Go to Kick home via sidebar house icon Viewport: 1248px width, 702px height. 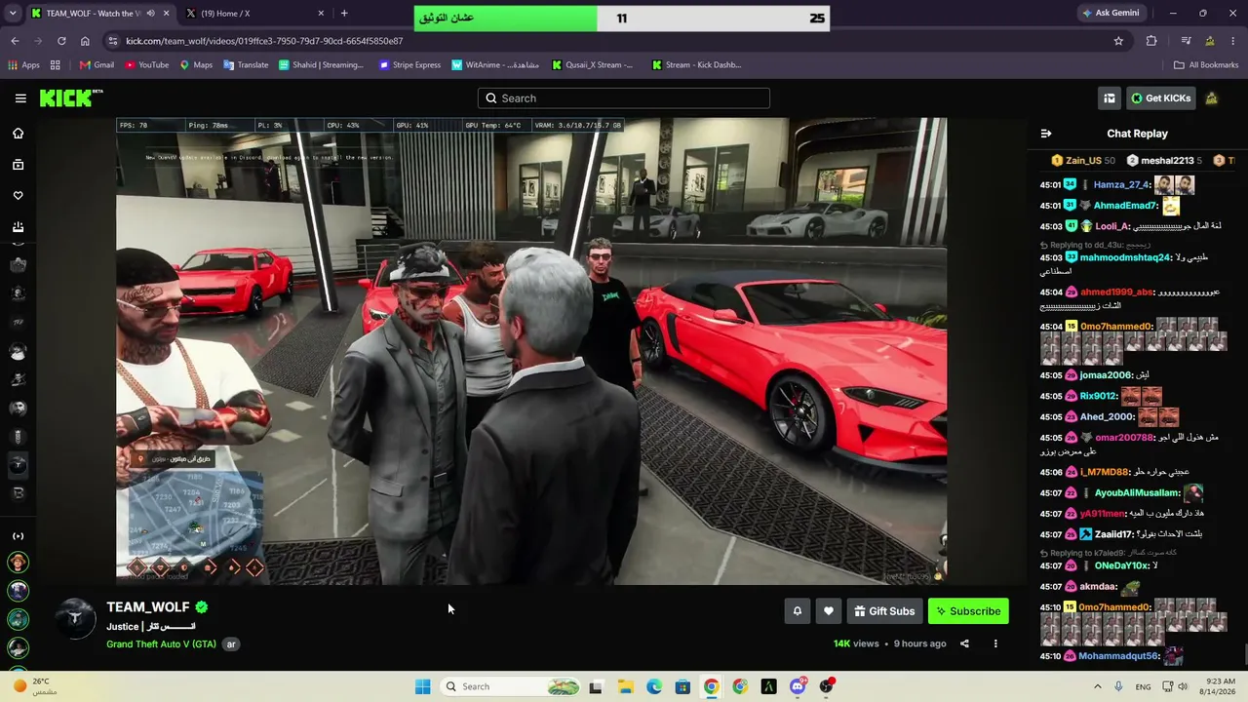18,134
